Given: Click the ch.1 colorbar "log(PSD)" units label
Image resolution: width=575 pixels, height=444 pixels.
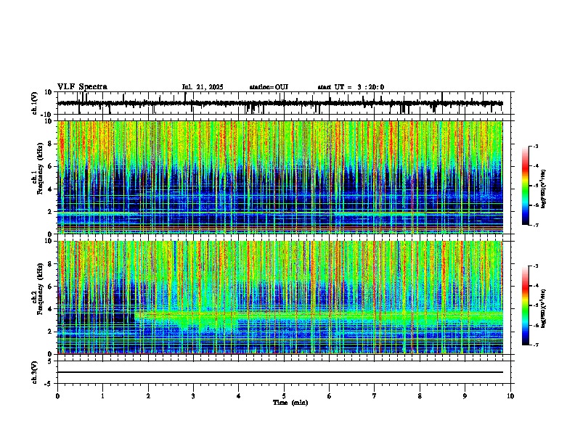Looking at the screenshot, I should pos(543,189).
